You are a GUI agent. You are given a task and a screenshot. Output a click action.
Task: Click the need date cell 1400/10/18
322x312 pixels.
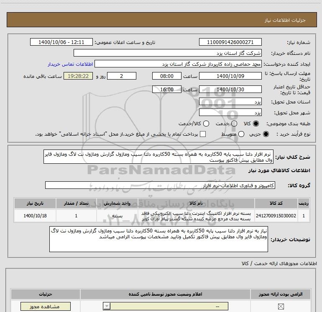tap(35, 216)
